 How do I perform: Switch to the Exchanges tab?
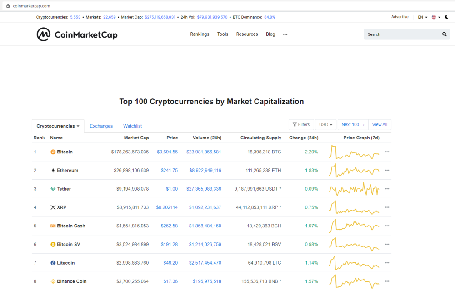101,126
